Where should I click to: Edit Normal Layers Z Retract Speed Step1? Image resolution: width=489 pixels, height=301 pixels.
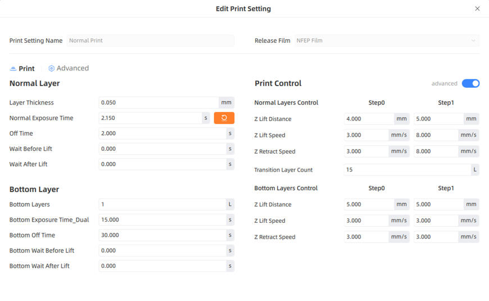[x=436, y=151]
